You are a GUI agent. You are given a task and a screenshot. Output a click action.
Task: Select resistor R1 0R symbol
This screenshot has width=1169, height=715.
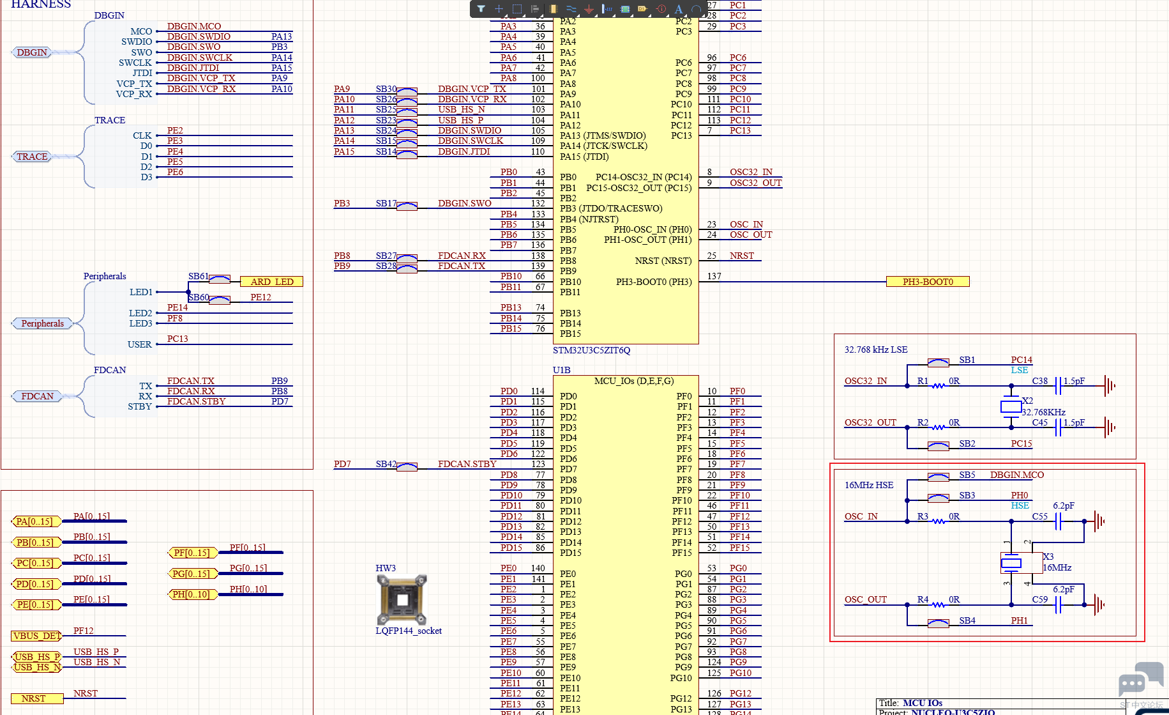pos(938,386)
